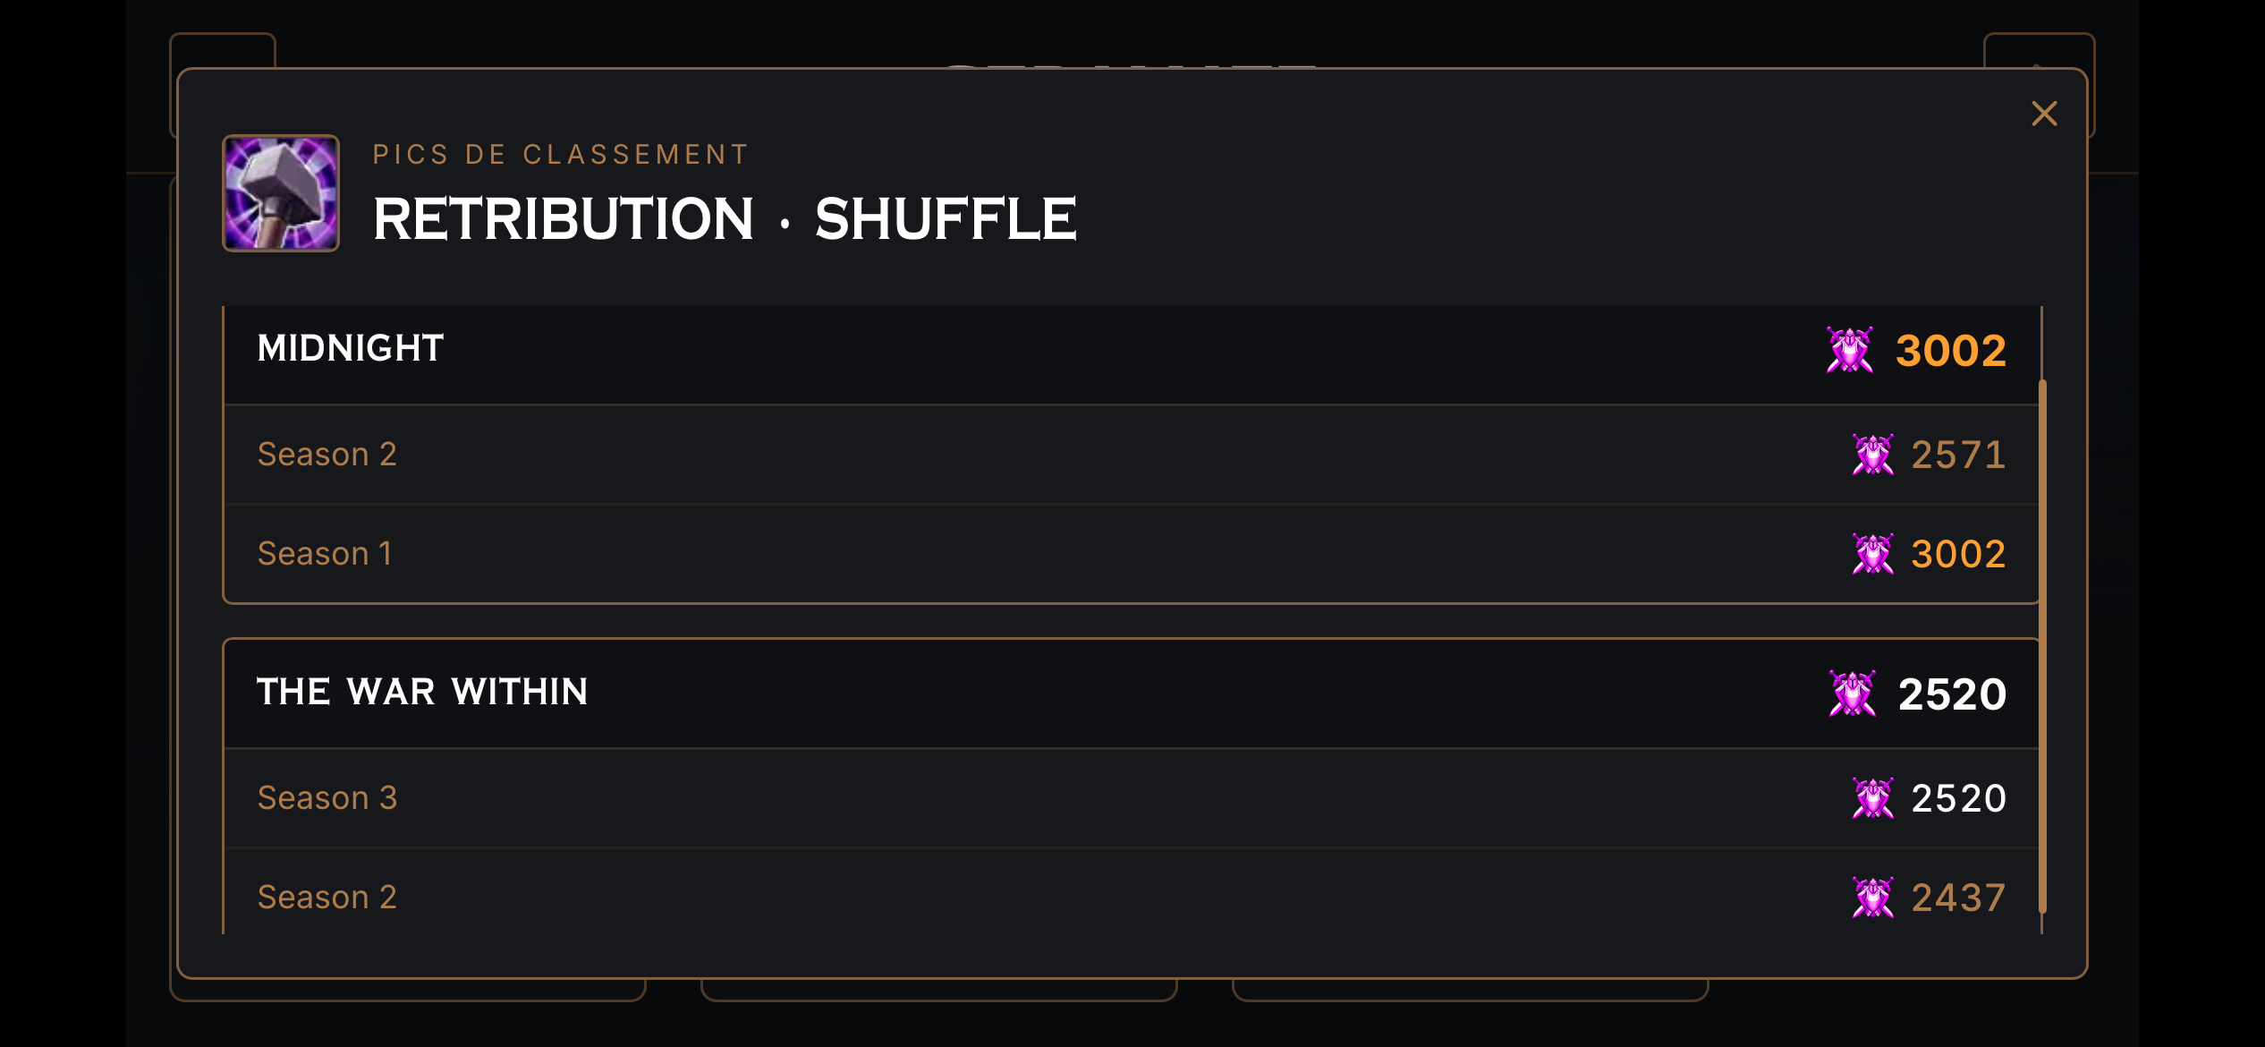This screenshot has width=2265, height=1047.
Task: Open The War Within Season 2 row
Action: (1132, 895)
